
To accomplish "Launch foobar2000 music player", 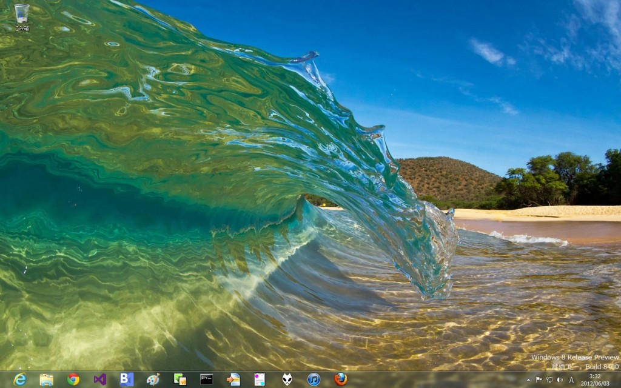I will [287, 380].
